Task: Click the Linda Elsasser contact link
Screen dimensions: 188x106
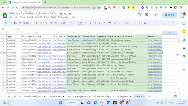Action: point(73,40)
